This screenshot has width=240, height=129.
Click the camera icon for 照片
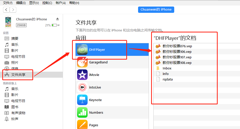pyautogui.click(x=7, y=63)
